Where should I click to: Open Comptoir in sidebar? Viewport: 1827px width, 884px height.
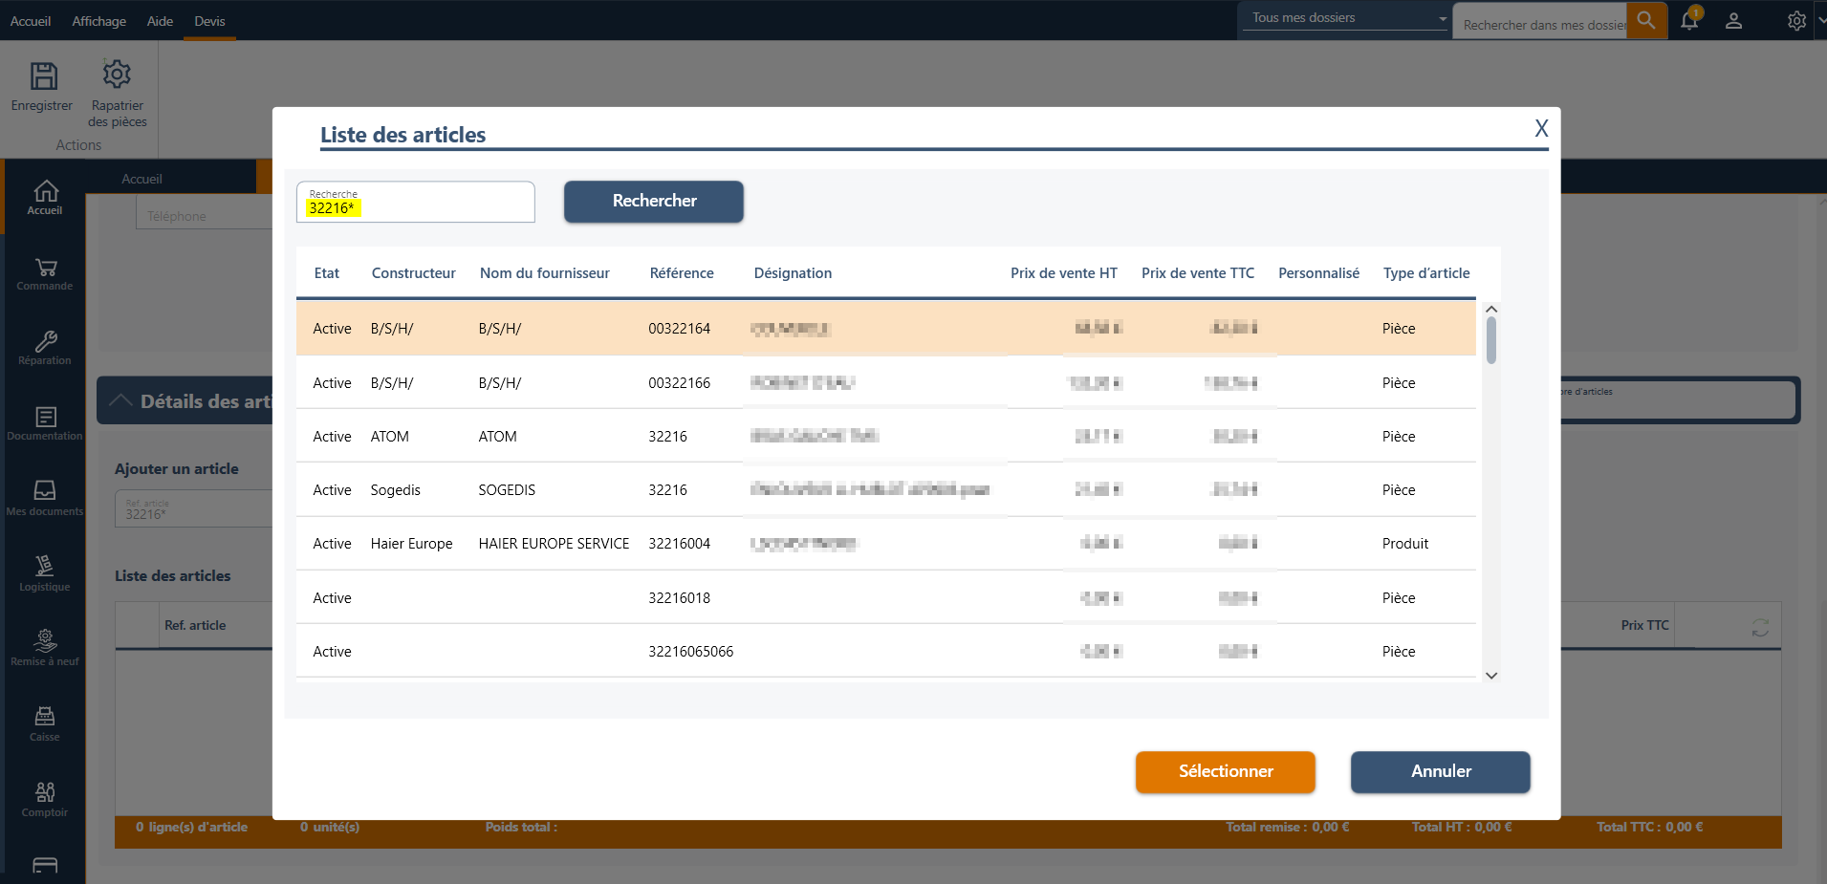point(45,800)
